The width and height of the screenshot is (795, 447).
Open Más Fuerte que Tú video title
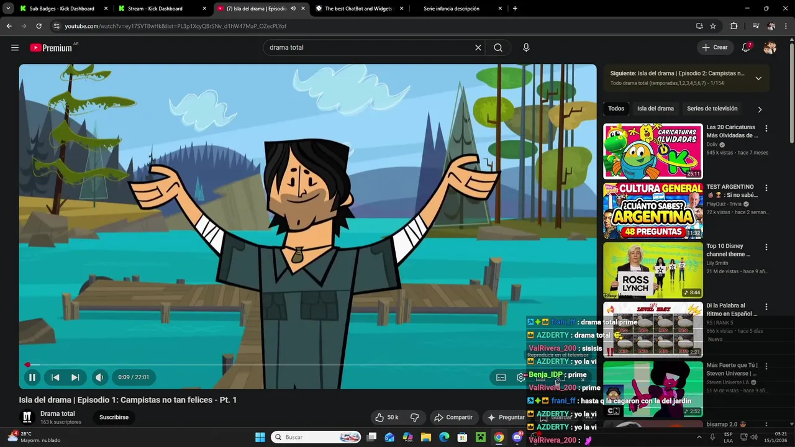[x=733, y=369]
